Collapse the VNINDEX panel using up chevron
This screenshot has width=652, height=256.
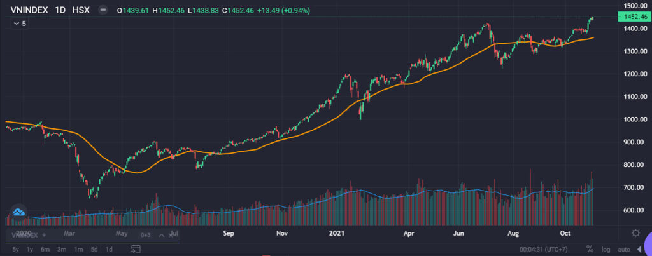coord(161,235)
